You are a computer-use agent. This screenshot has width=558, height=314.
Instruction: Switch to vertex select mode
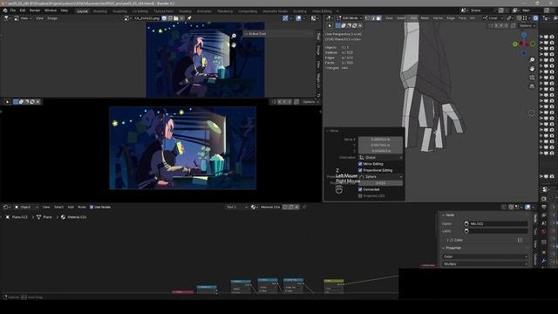tap(367, 17)
